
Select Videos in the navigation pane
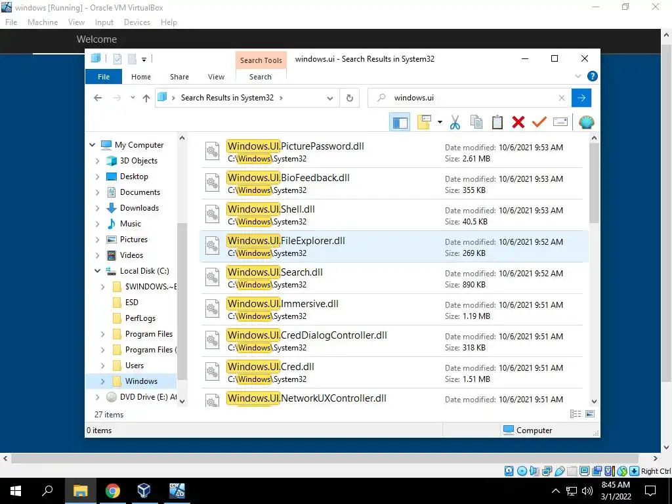(x=131, y=255)
